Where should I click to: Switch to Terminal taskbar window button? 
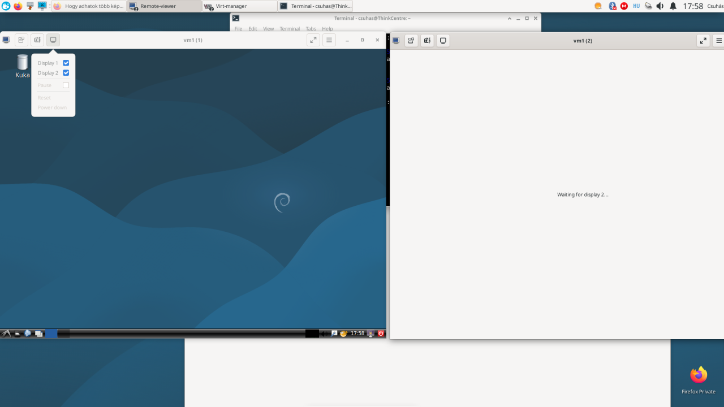(x=315, y=6)
